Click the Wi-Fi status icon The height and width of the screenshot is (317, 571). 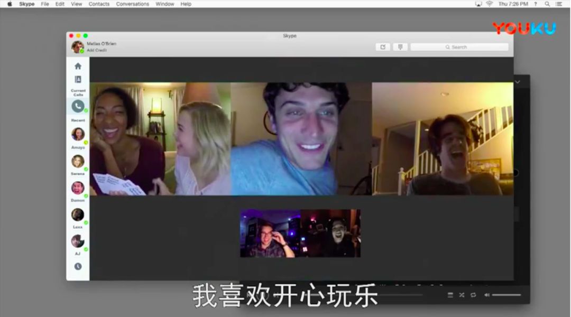tap(489, 4)
